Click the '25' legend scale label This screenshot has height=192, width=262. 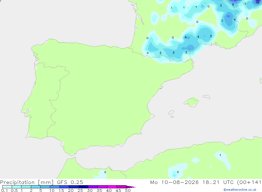[80, 190]
